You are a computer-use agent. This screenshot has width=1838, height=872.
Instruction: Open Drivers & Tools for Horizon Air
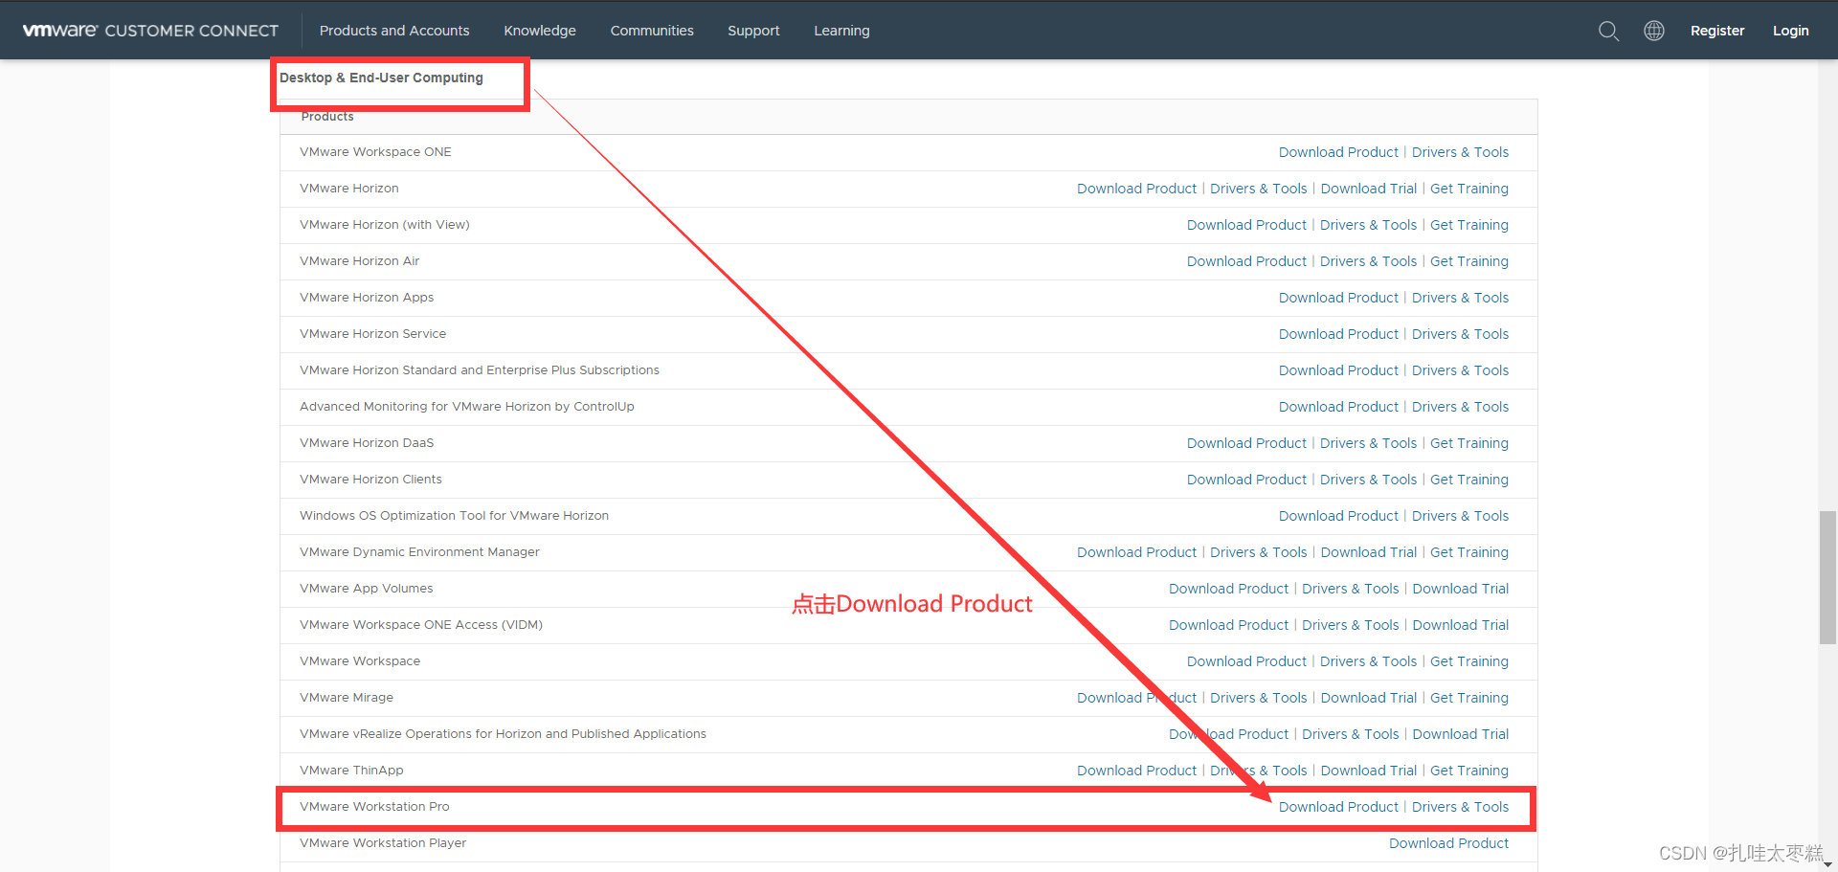pyautogui.click(x=1368, y=261)
